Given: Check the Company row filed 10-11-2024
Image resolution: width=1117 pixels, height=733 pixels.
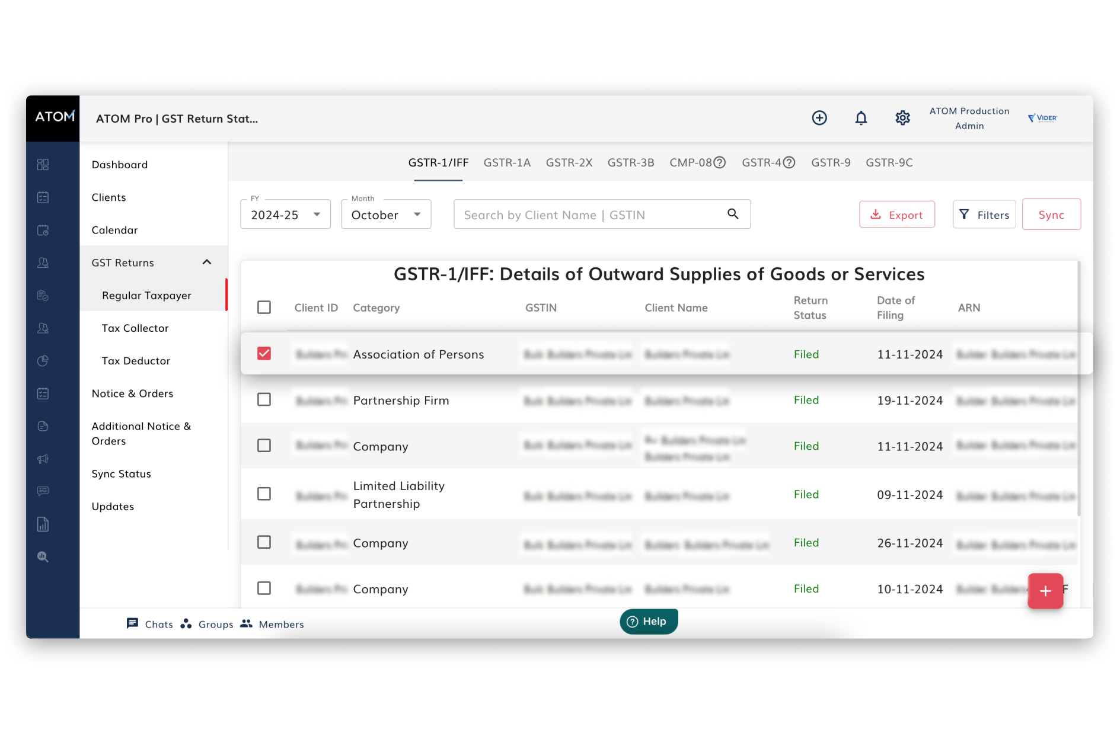Looking at the screenshot, I should coord(264,588).
